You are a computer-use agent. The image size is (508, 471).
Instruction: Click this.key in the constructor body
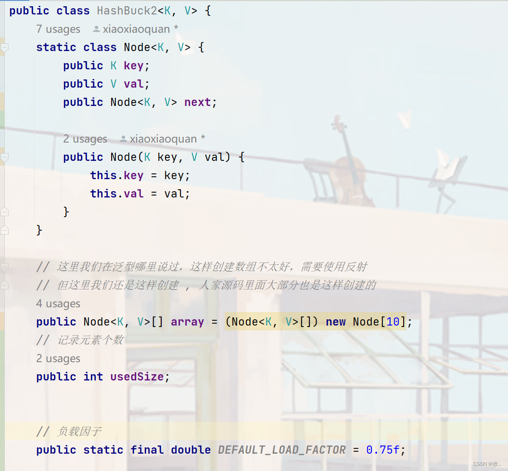(x=116, y=175)
